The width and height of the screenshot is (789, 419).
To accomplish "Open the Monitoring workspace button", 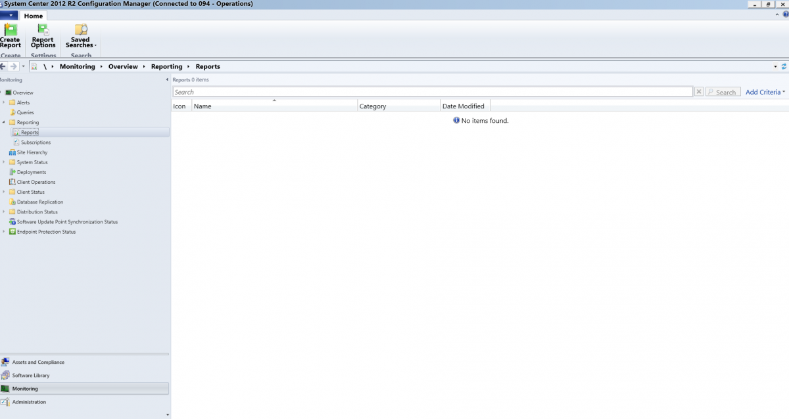I will tap(84, 389).
